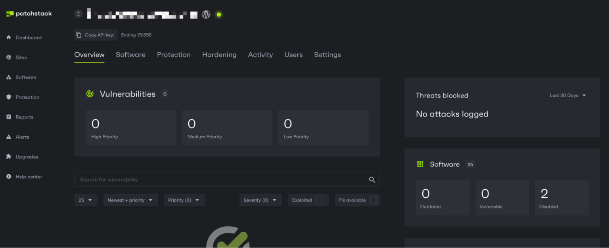View Alerts using the warning triangle icon
This screenshot has width=609, height=248.
tap(23, 137)
